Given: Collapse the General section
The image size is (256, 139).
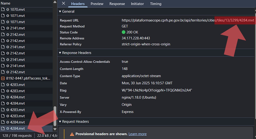Looking at the screenshot, I should pyautogui.click(x=60, y=11).
